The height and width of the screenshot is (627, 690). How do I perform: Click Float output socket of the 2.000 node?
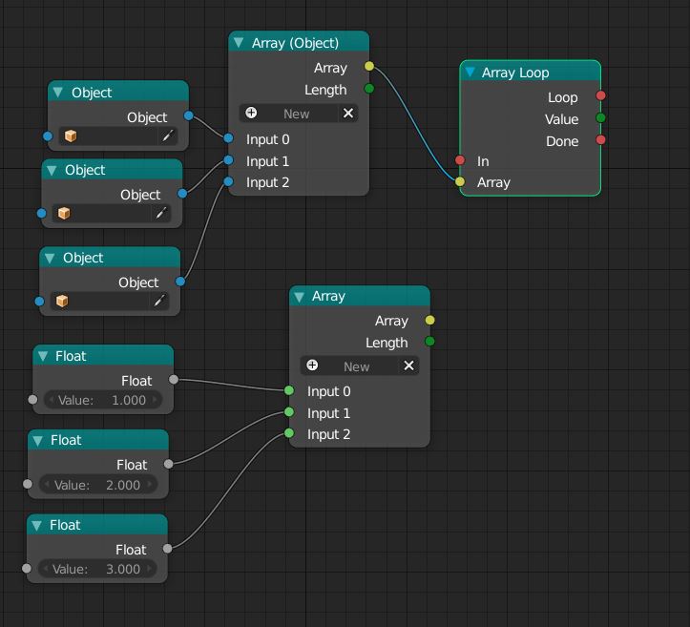[168, 464]
